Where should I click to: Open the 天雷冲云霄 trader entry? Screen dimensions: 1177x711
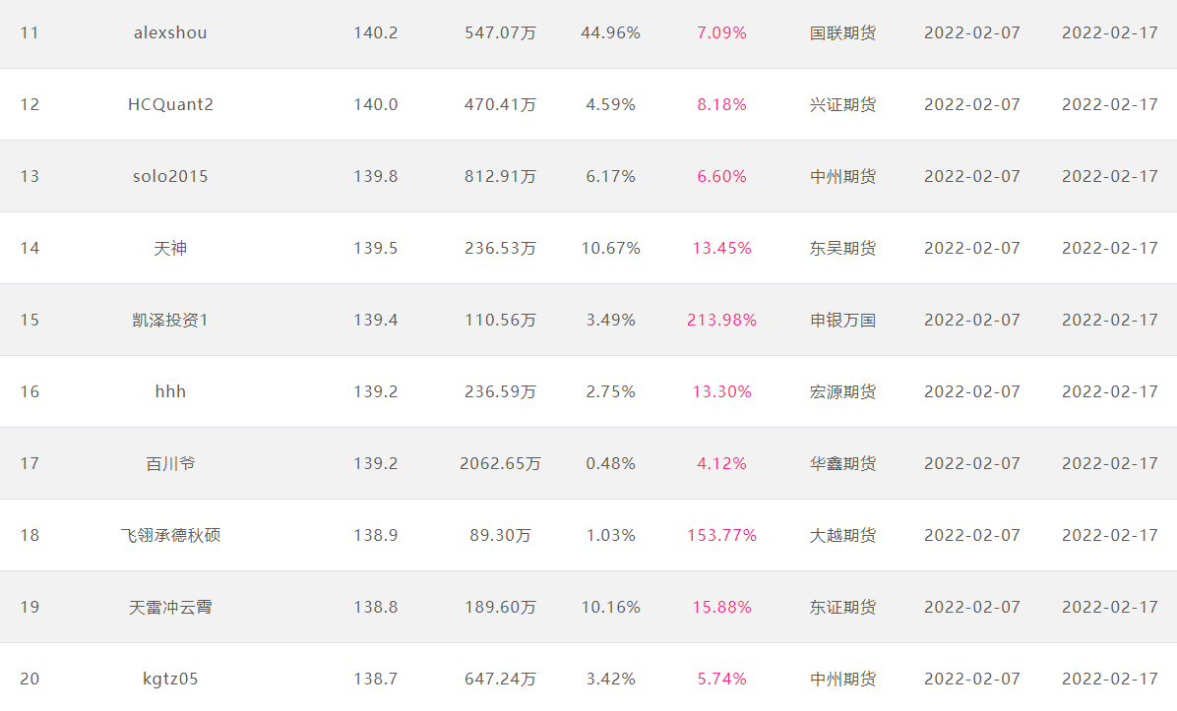pyautogui.click(x=170, y=608)
